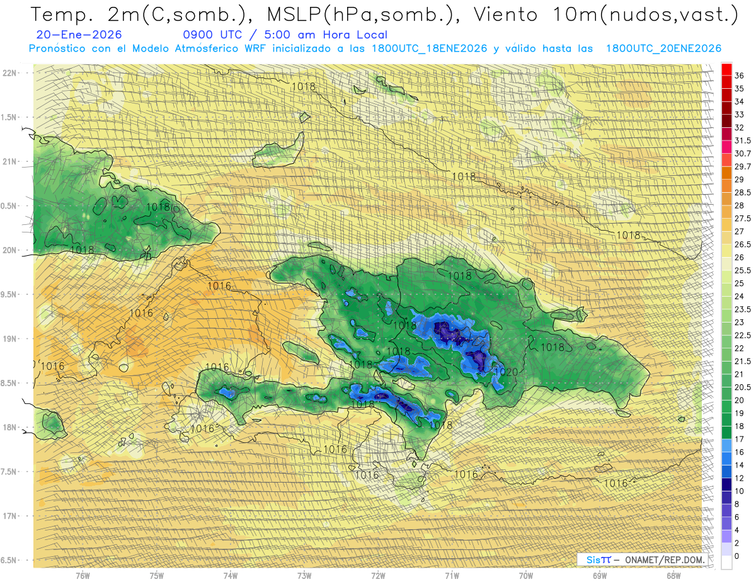The width and height of the screenshot is (756, 584).
Task: Click the 12 value on the color scale
Action: 740,478
